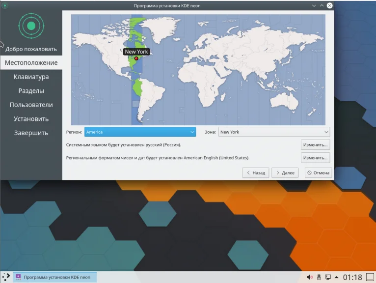This screenshot has width=376, height=283.
Task: Close the installer window
Action: [330, 5]
